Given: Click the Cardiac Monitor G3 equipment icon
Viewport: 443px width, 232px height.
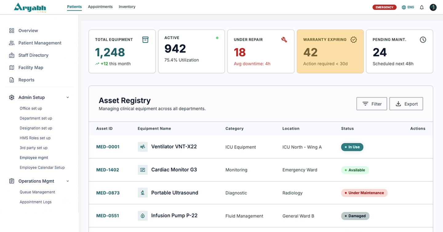Looking at the screenshot, I should coord(143,170).
